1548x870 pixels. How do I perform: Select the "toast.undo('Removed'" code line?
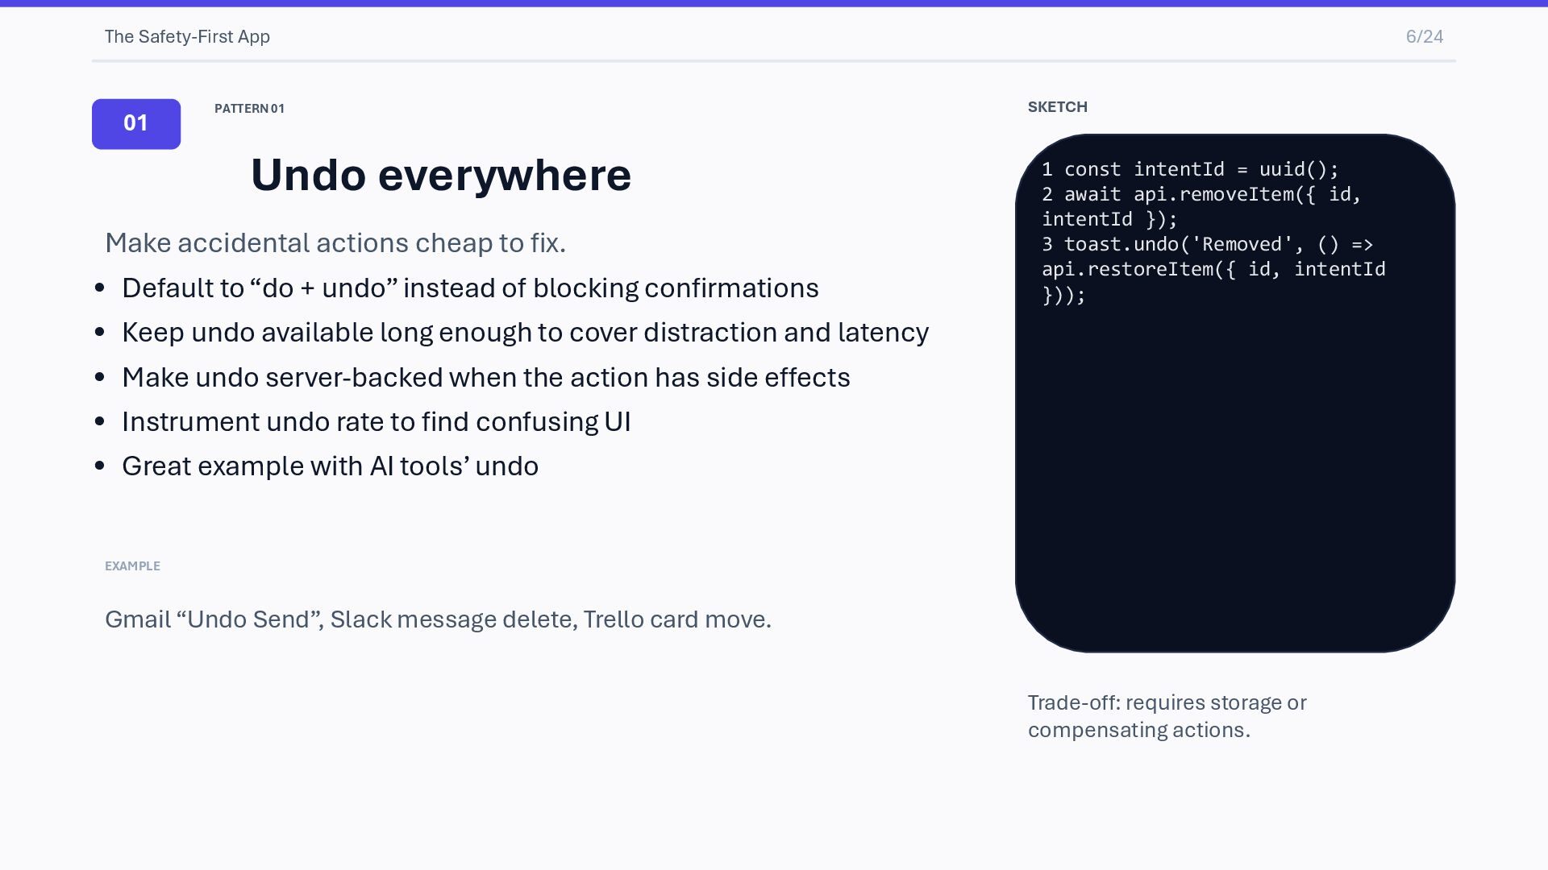coord(1207,245)
